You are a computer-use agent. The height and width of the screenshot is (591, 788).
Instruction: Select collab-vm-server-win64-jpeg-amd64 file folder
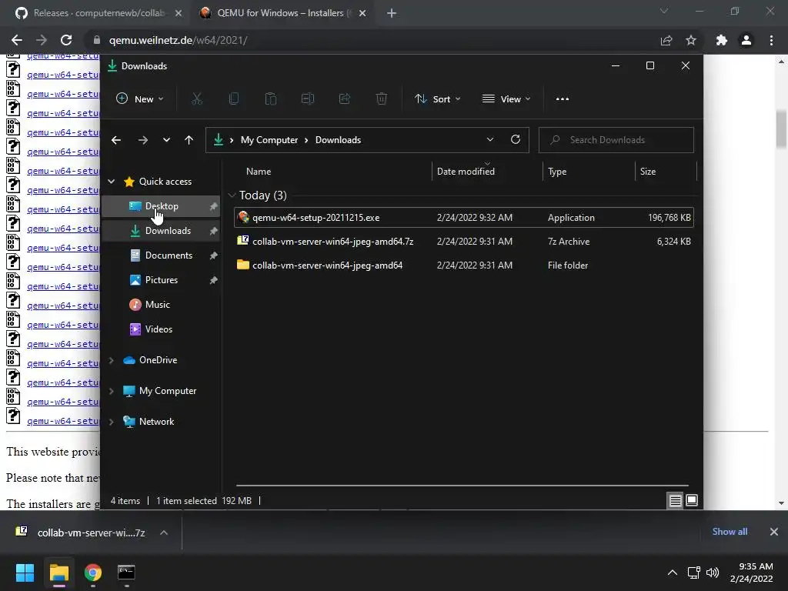pos(464,265)
